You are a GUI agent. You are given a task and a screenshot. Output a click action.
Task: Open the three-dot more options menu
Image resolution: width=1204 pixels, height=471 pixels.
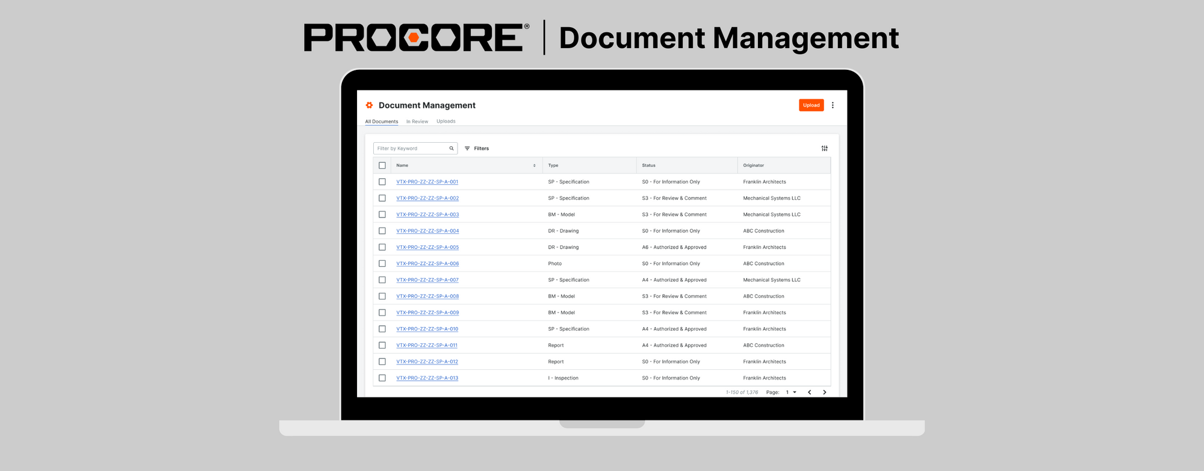[x=833, y=105]
